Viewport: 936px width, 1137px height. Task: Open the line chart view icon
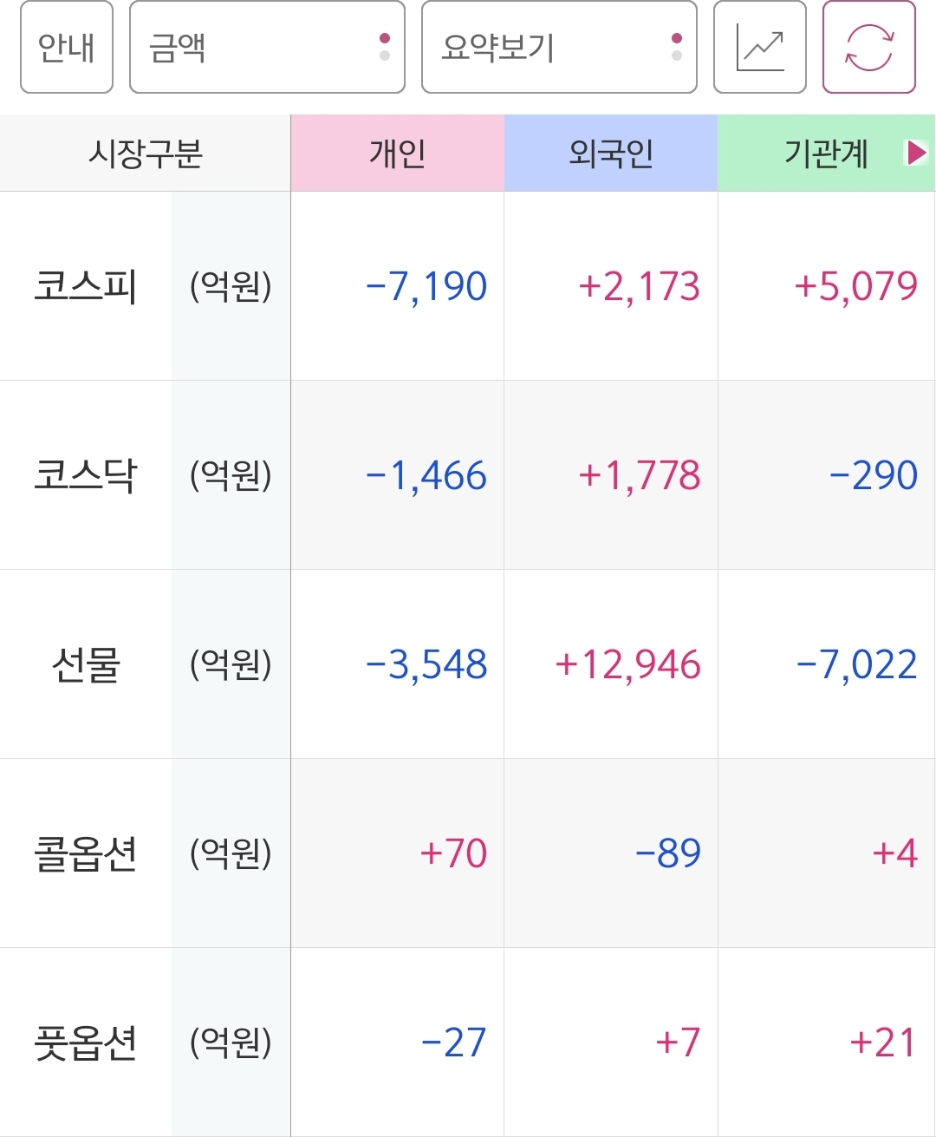[x=760, y=47]
